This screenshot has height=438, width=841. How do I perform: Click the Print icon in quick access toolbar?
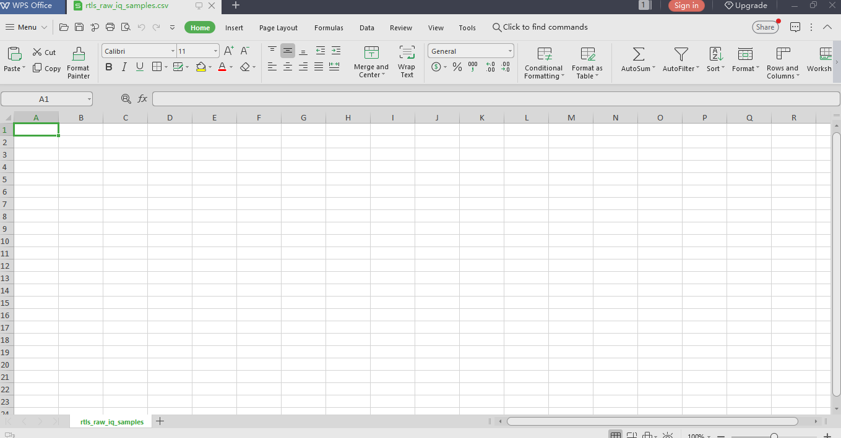coord(110,27)
